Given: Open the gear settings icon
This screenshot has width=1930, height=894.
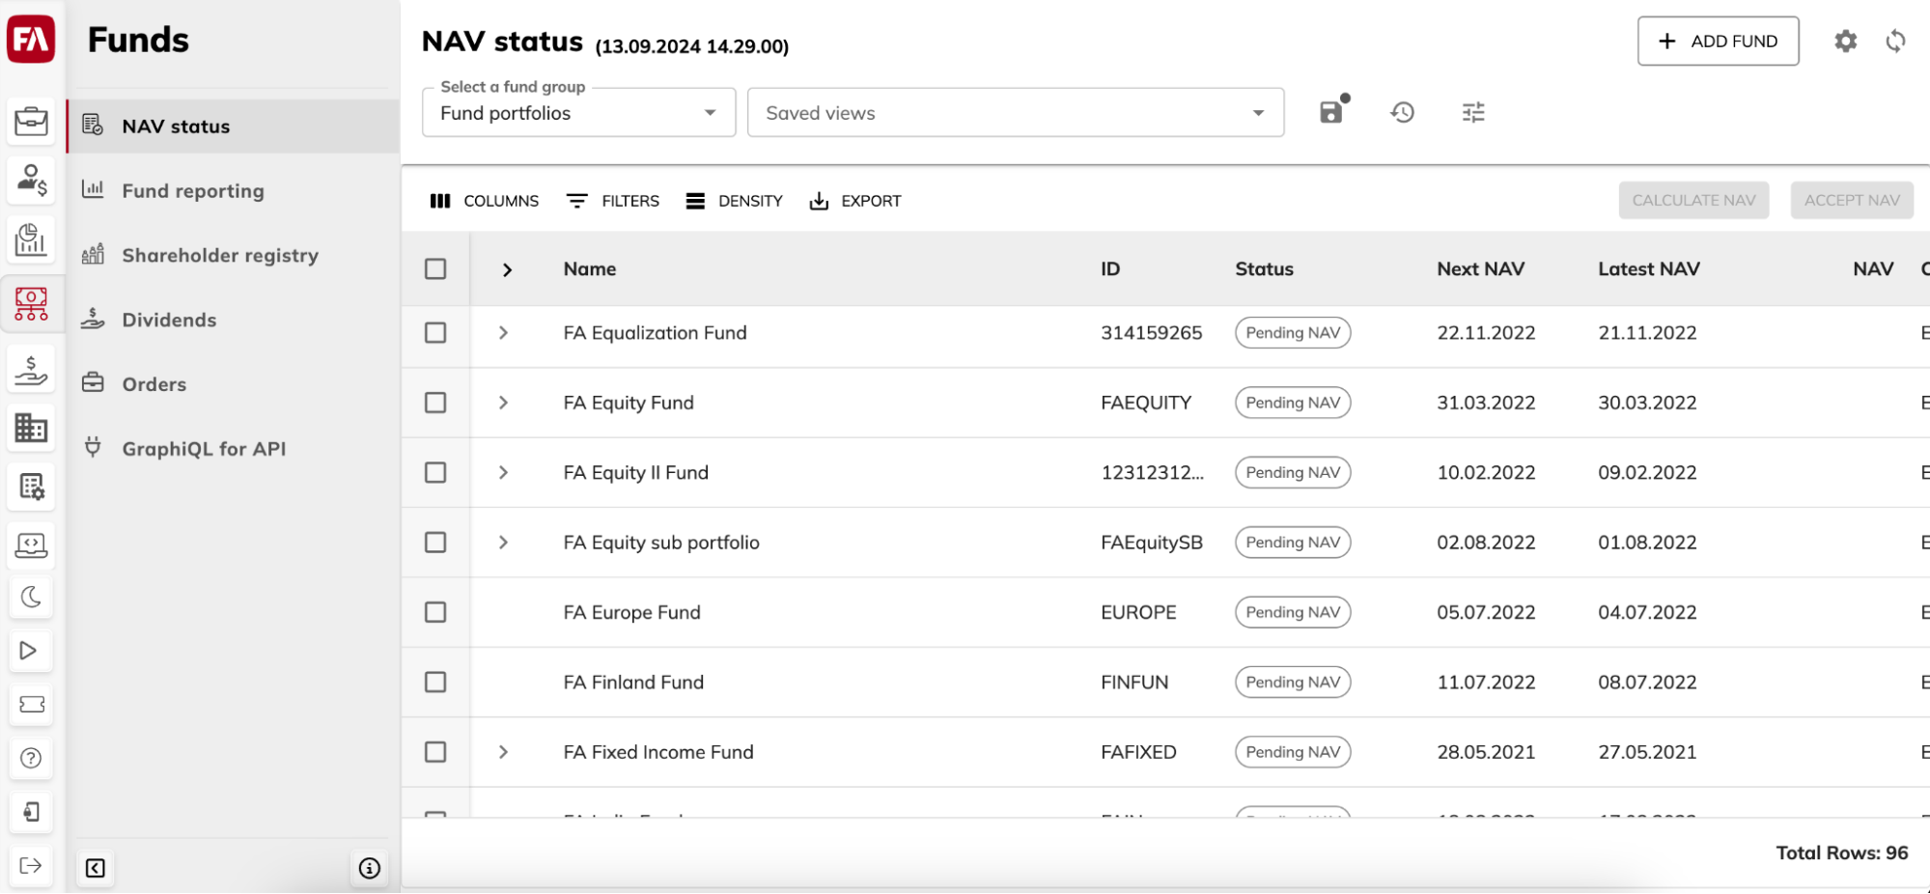Looking at the screenshot, I should tap(1846, 42).
